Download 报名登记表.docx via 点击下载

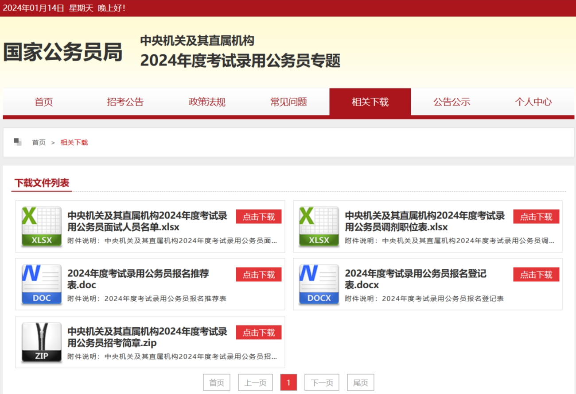536,275
